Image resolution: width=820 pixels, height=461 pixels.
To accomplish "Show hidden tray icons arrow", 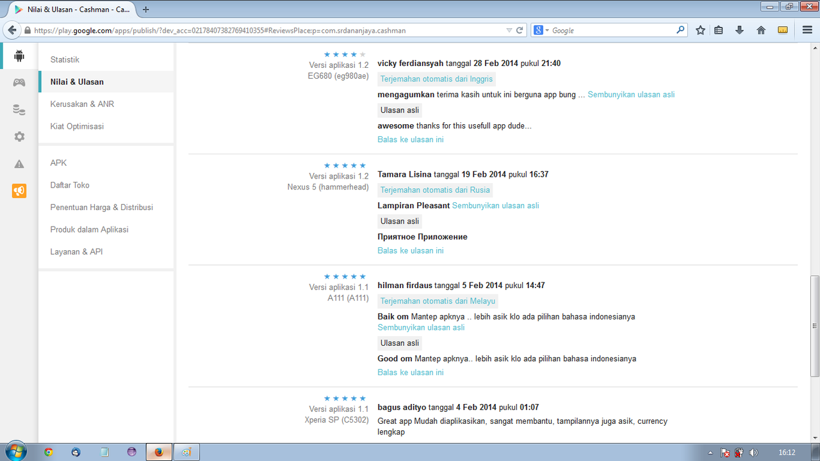I will [710, 453].
